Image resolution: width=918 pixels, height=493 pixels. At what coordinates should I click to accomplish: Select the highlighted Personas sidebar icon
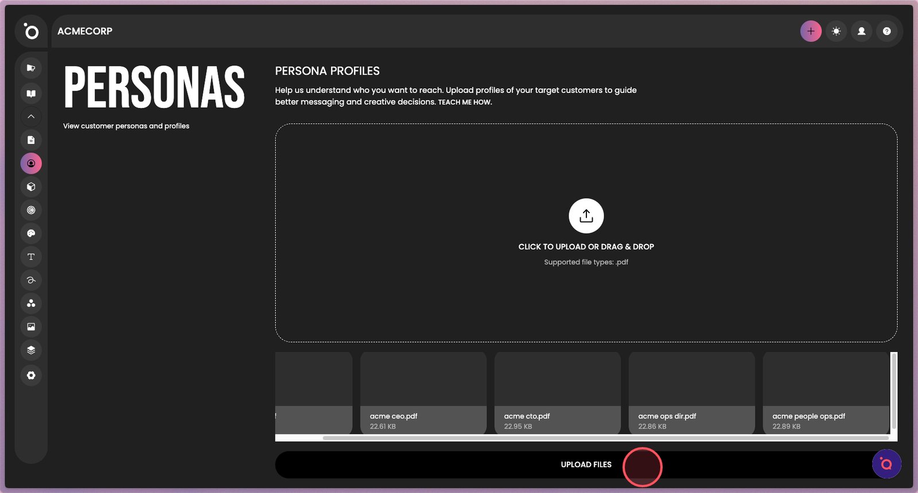(31, 164)
